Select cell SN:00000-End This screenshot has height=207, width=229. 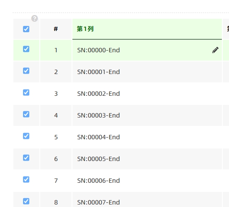147,50
